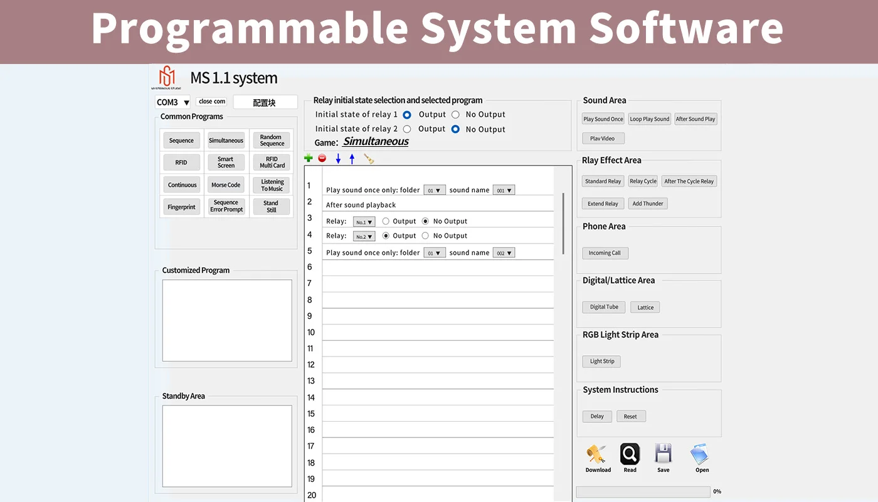The height and width of the screenshot is (502, 878).
Task: Select No Output radio in program row 4
Action: 425,236
